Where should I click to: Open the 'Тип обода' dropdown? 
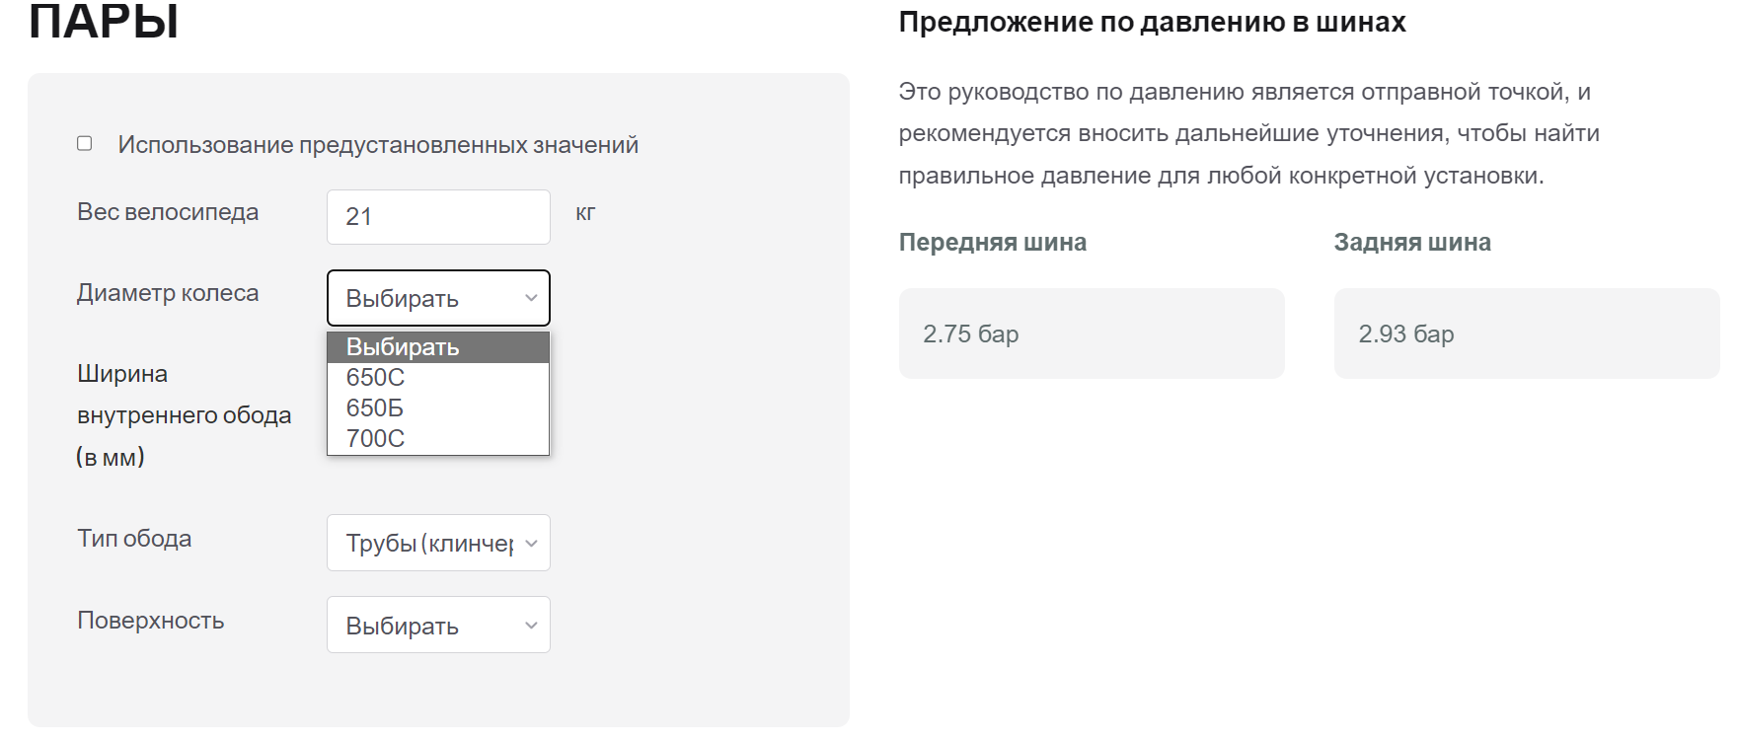click(x=438, y=543)
